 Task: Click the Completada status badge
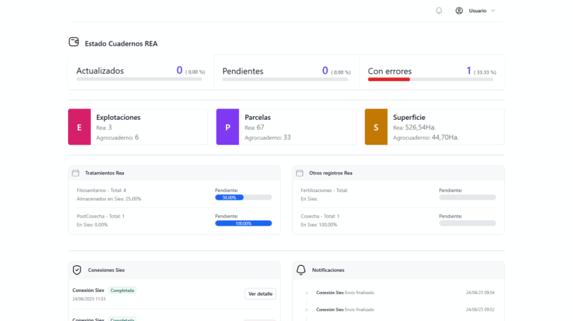[x=122, y=290]
